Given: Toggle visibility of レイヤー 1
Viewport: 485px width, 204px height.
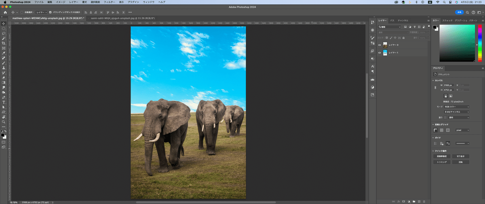Looking at the screenshot, I should click(380, 53).
